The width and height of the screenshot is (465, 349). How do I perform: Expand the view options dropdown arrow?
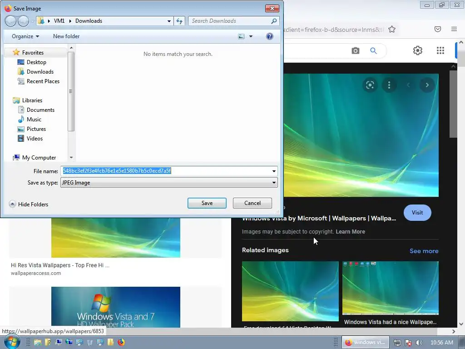coord(251,36)
